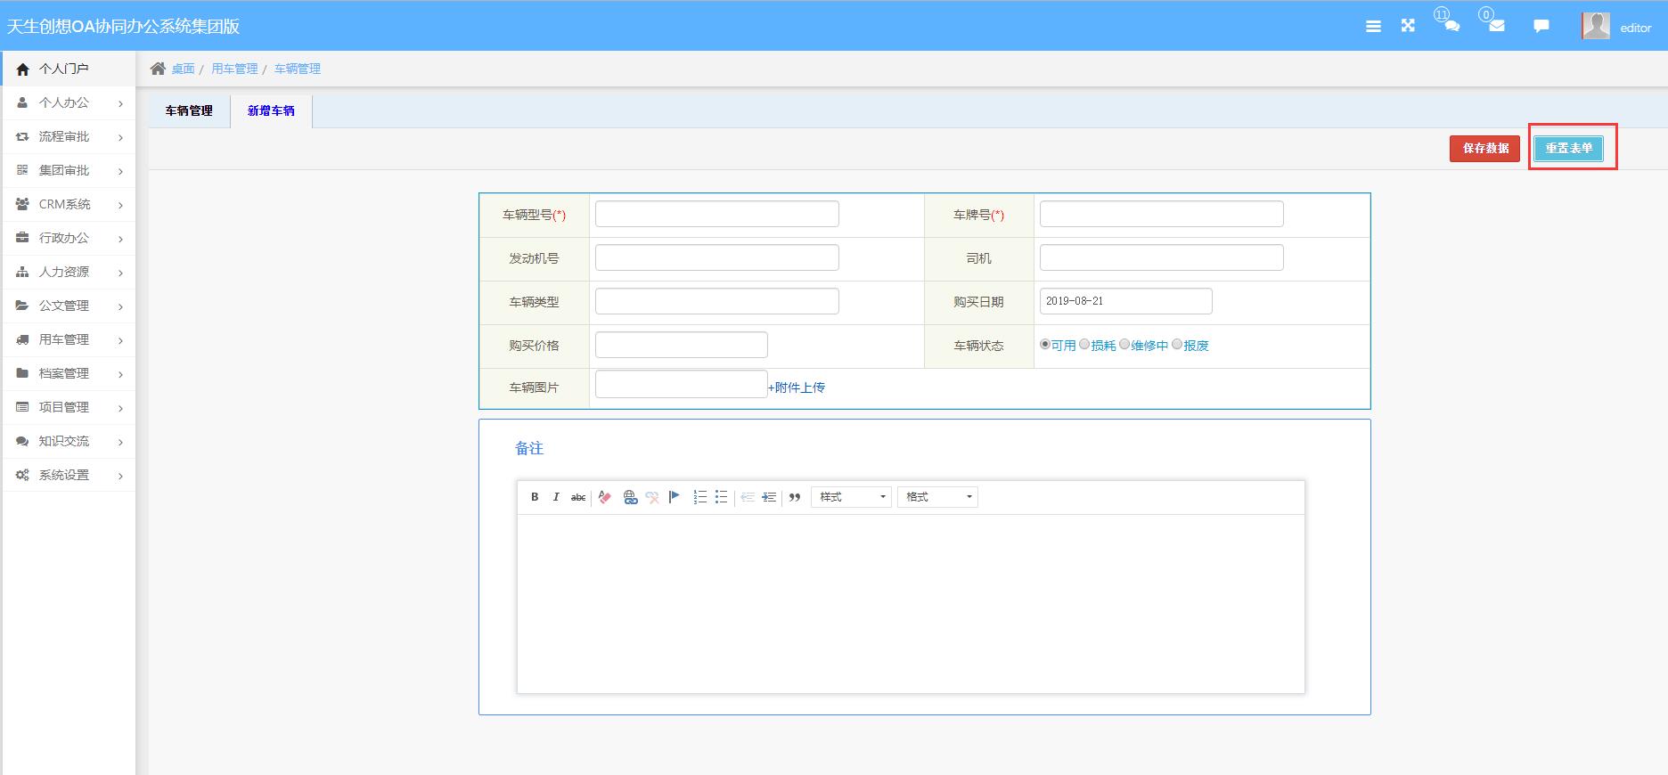Insert a block quote
Screen dimensions: 1668x775
tap(795, 497)
